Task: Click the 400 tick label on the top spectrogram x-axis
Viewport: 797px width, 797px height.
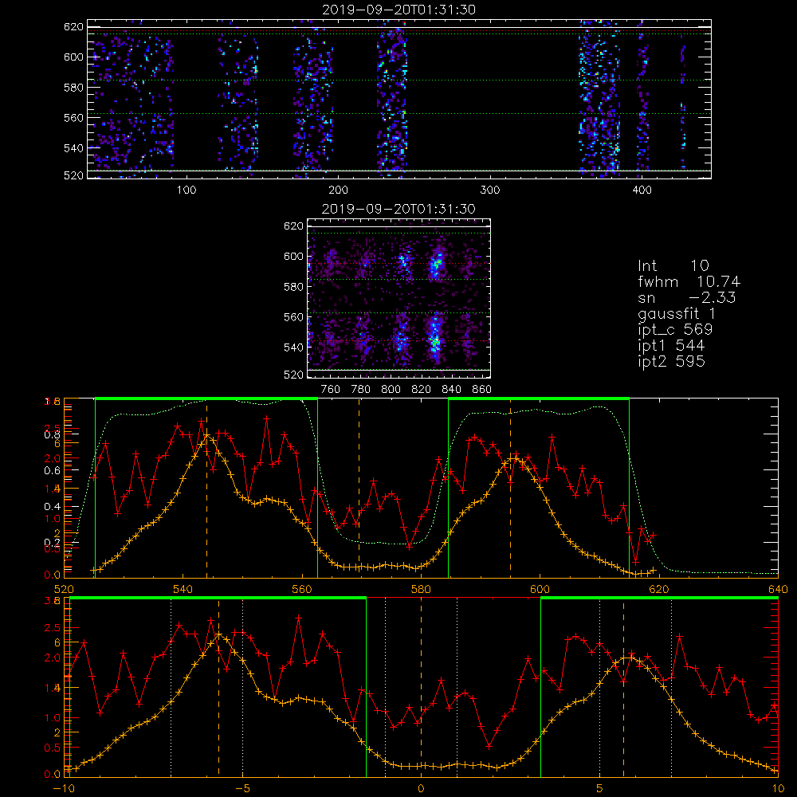Action: tap(642, 190)
